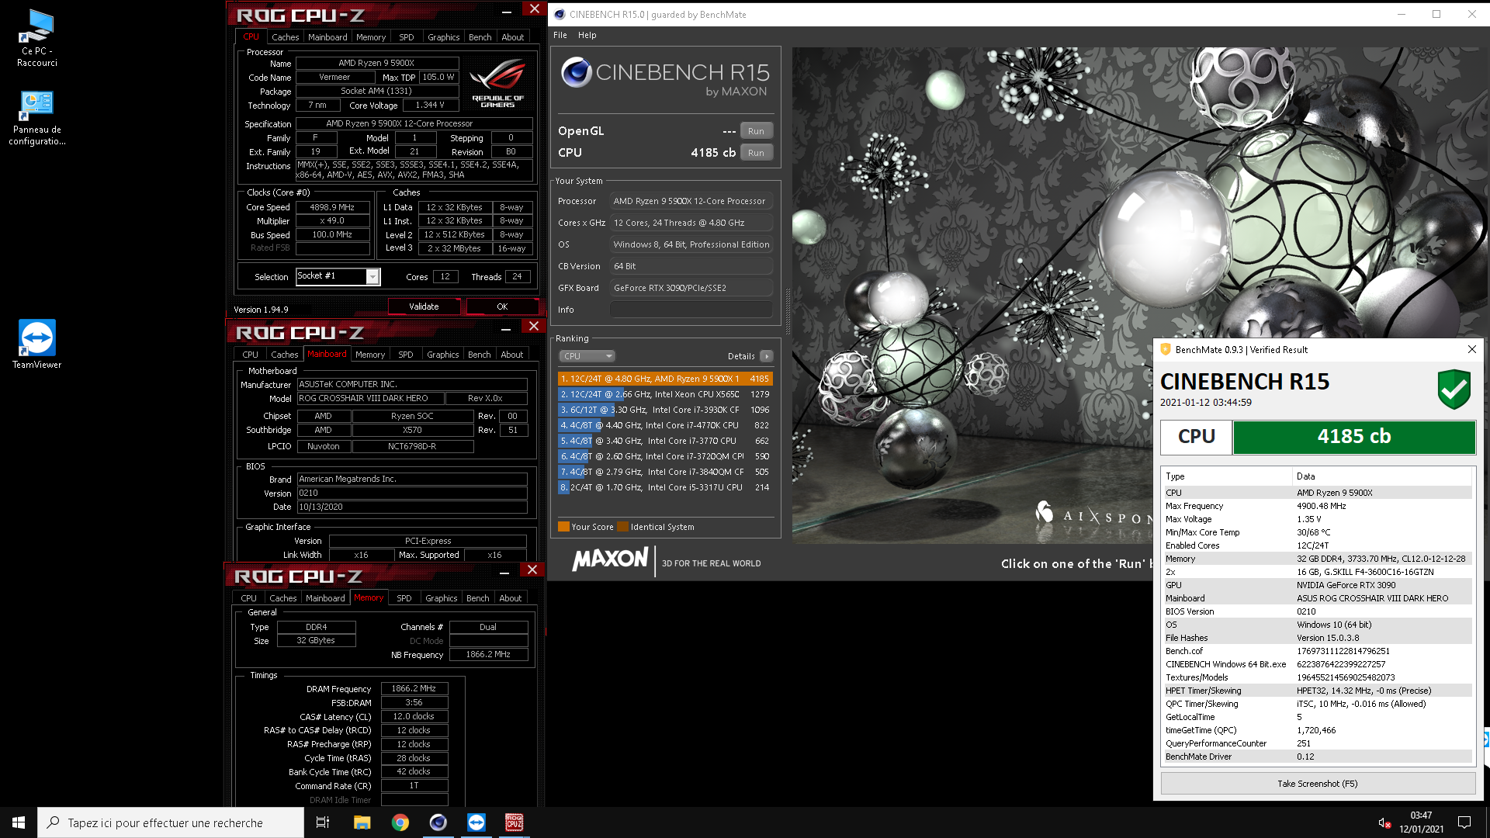Click Take Screenshot (F5) button

pyautogui.click(x=1318, y=784)
